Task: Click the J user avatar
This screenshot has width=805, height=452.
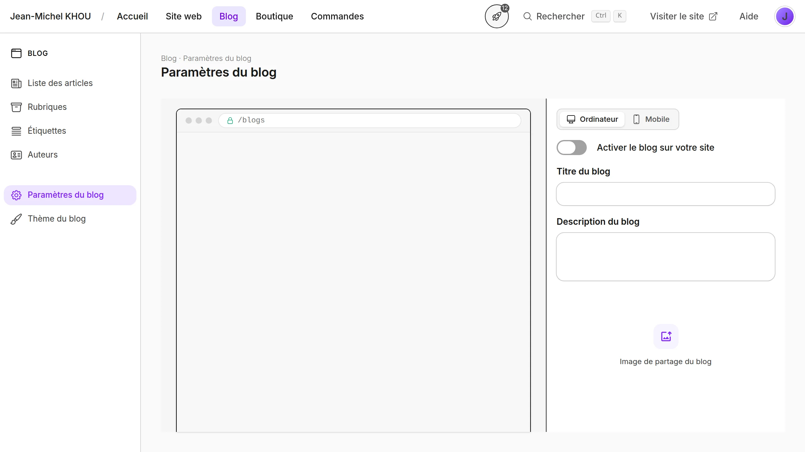Action: pyautogui.click(x=785, y=16)
